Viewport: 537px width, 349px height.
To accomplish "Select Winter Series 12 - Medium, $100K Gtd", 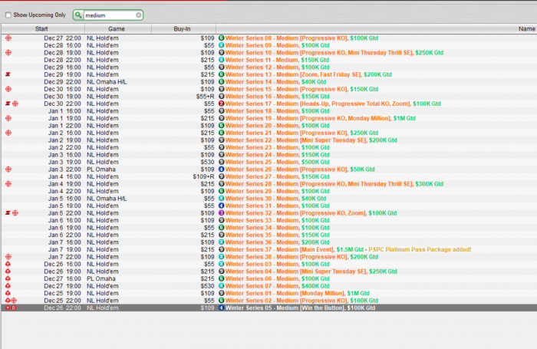I will point(278,67).
